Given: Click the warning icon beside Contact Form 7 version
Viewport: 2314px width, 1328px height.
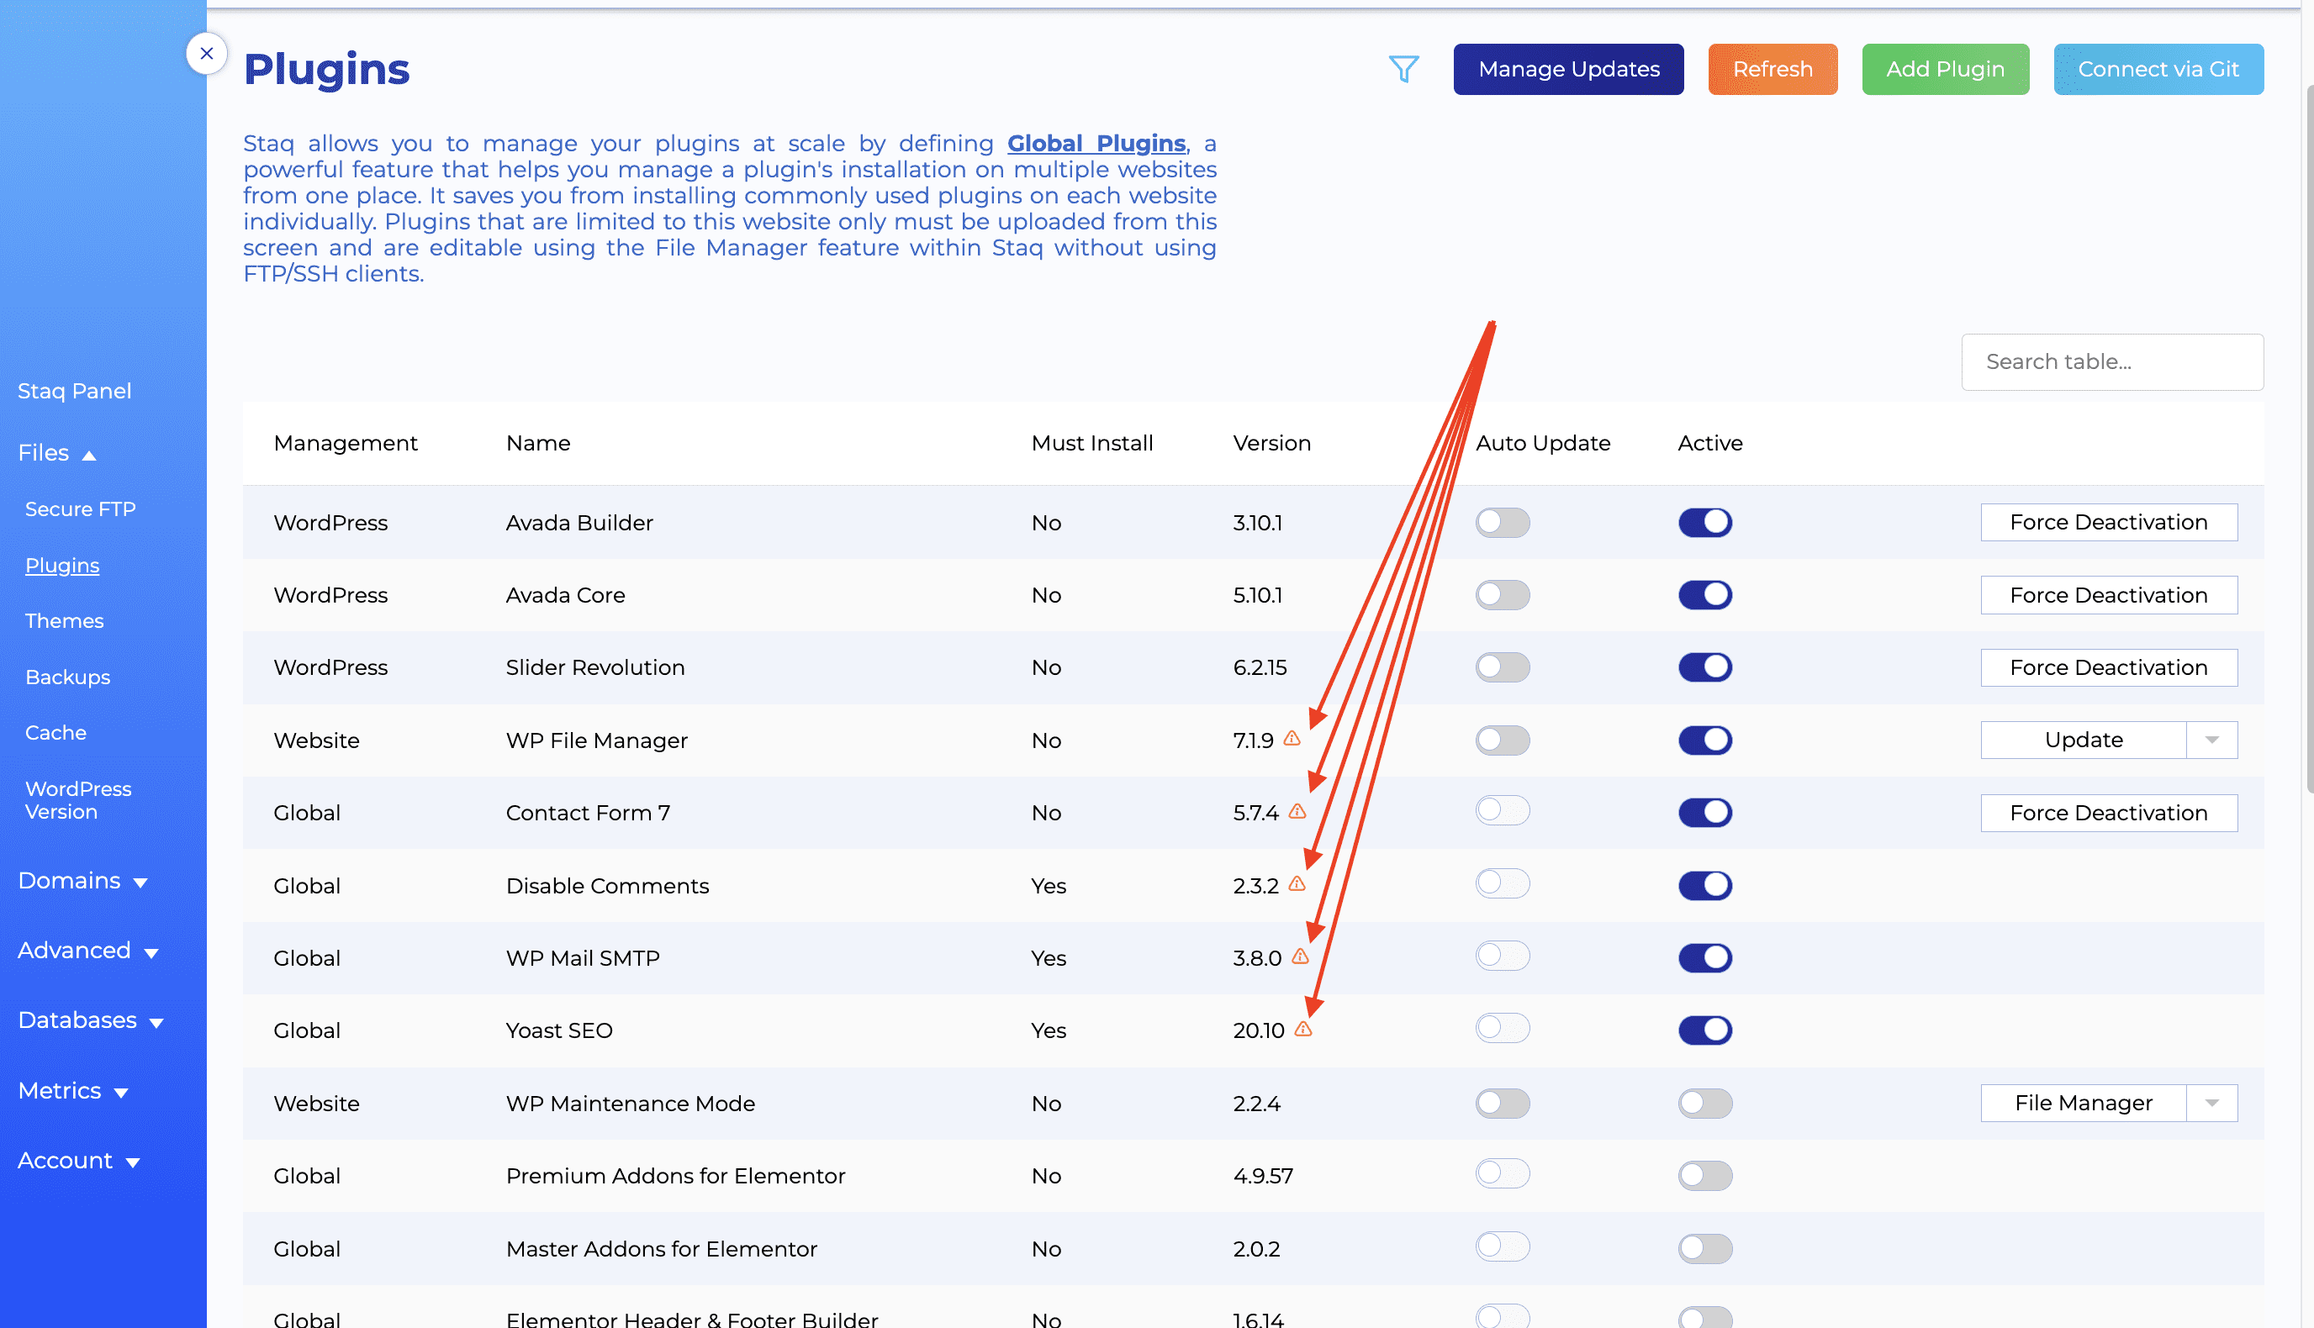Looking at the screenshot, I should [1297, 812].
